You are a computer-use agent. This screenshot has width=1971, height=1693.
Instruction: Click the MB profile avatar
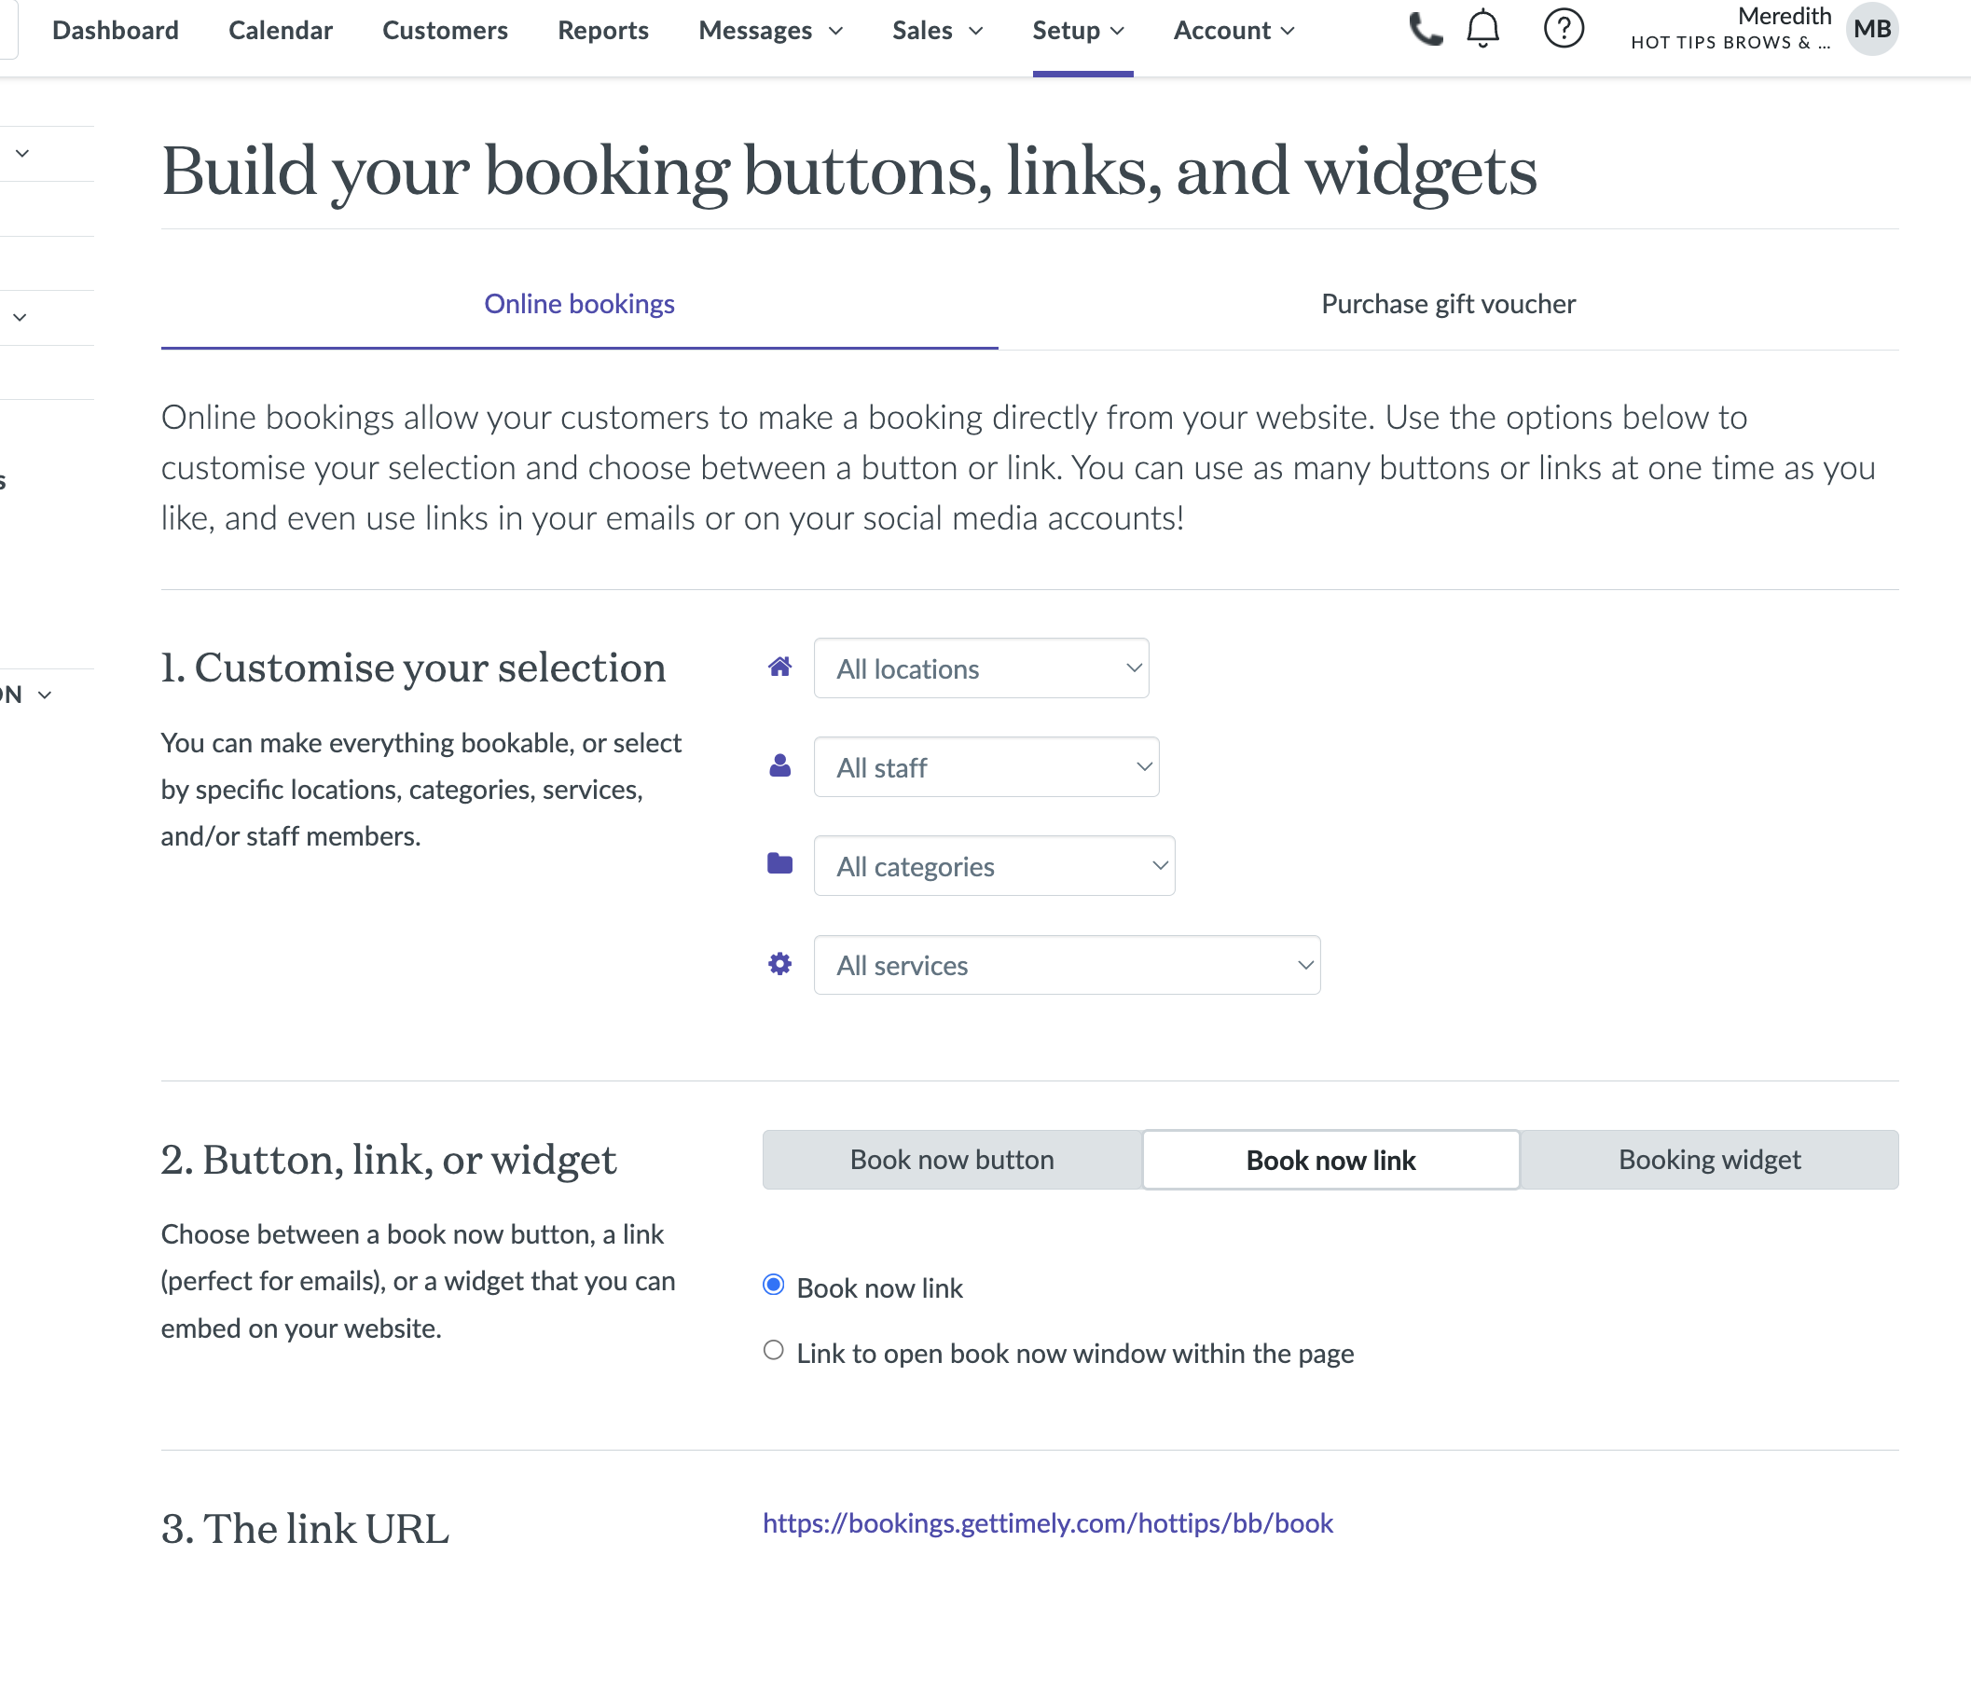pos(1871,30)
